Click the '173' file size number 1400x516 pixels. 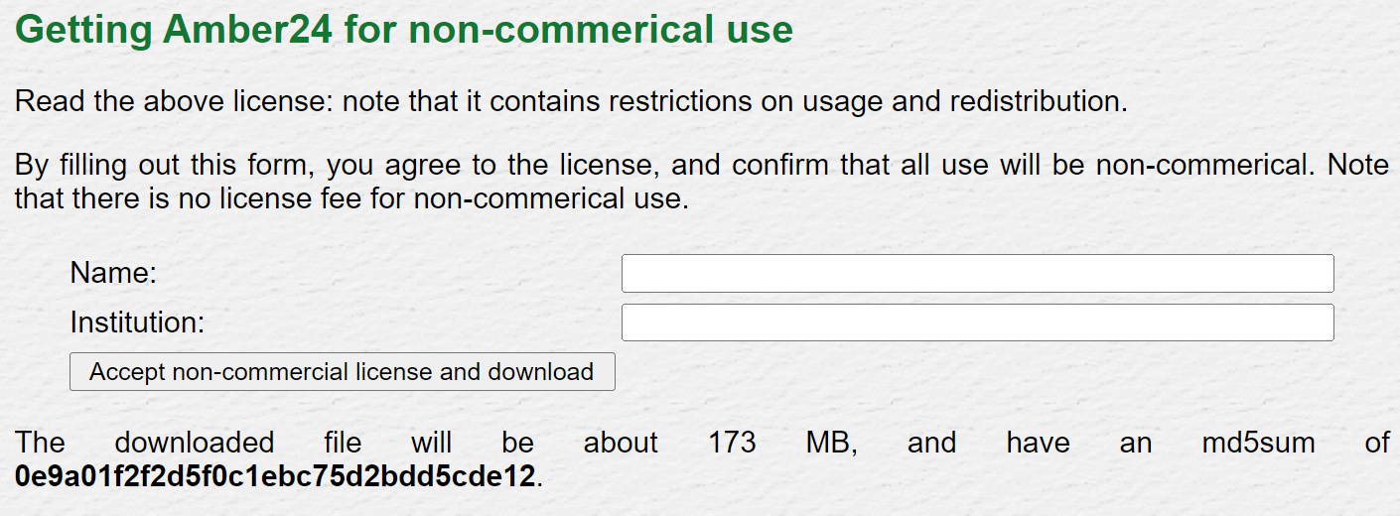732,443
